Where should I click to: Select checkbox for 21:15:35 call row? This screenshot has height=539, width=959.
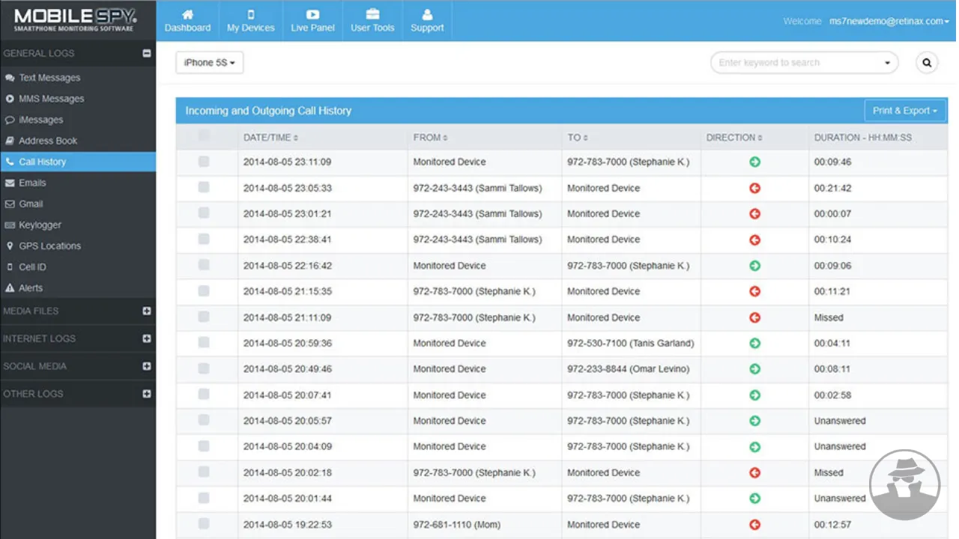[204, 290]
